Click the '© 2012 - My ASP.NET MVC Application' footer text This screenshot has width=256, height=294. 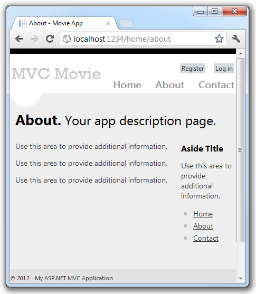62,278
